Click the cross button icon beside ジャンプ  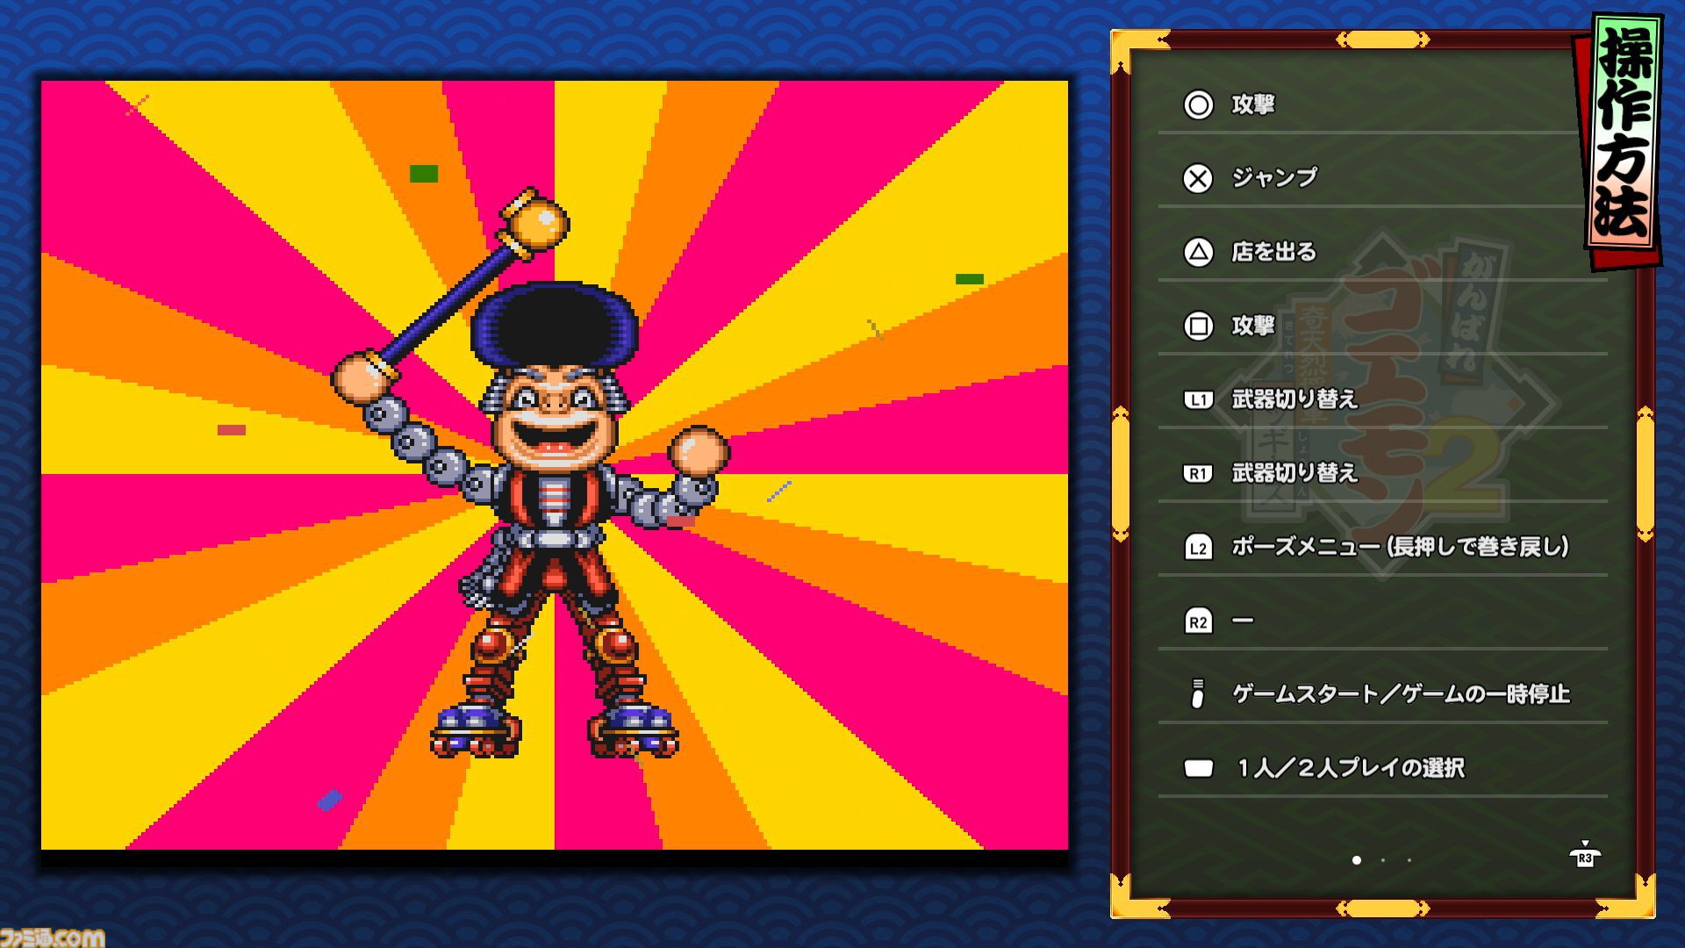point(1198,179)
